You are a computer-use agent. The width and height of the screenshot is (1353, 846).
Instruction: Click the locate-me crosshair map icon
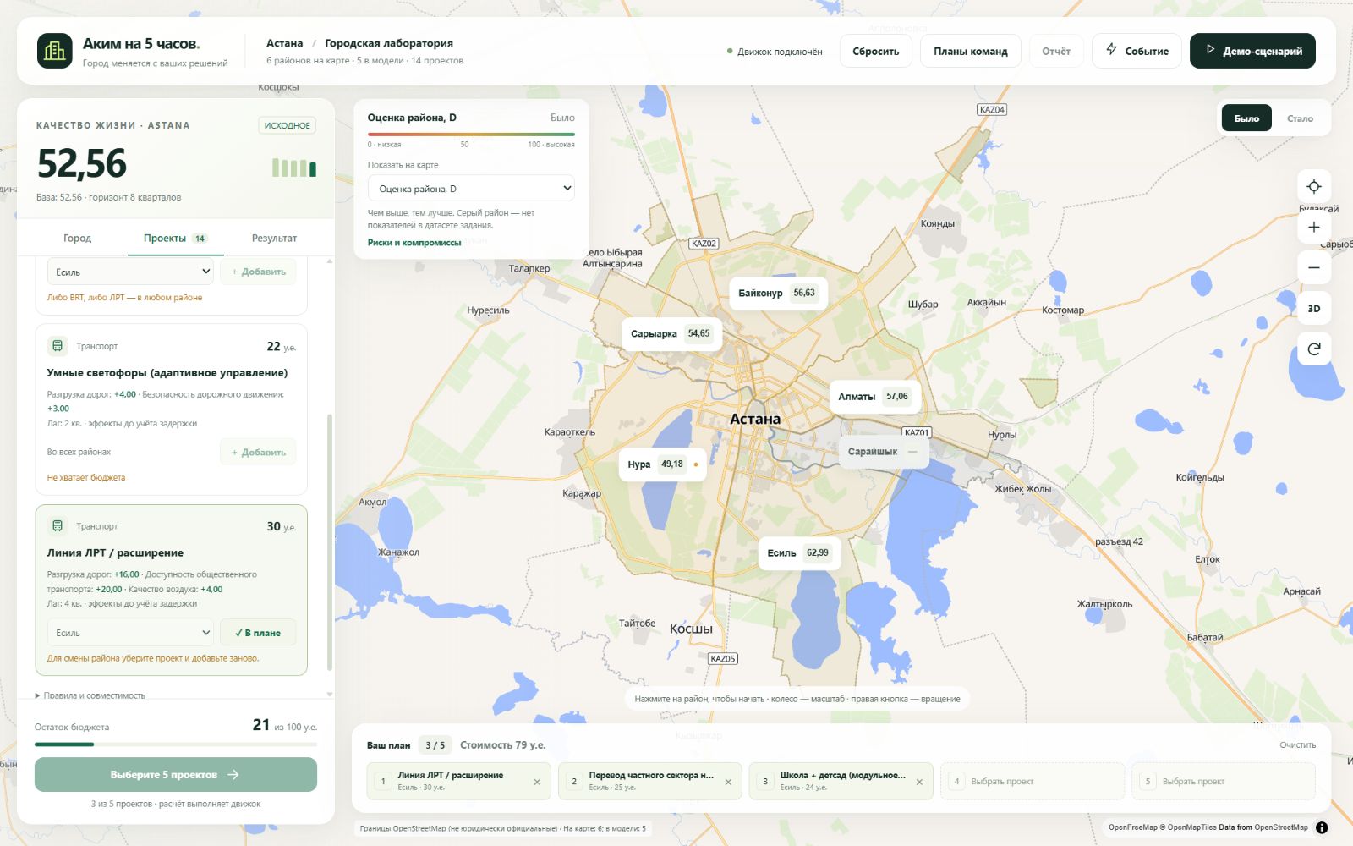[1313, 186]
